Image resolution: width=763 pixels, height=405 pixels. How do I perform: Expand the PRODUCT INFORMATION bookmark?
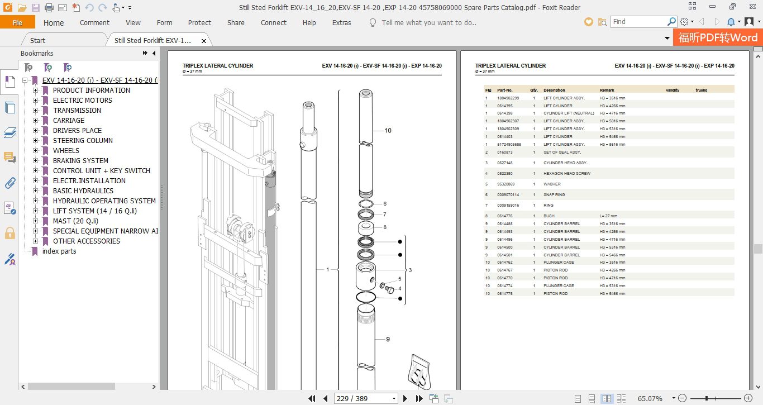coord(36,90)
